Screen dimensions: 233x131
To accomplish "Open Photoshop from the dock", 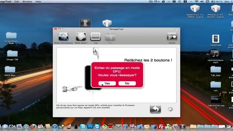I will point(90,127).
